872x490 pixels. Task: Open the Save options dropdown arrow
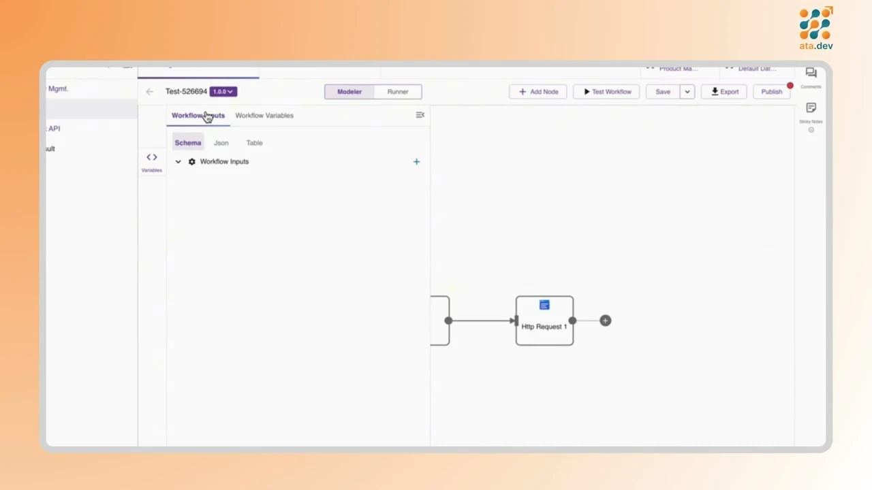687,91
